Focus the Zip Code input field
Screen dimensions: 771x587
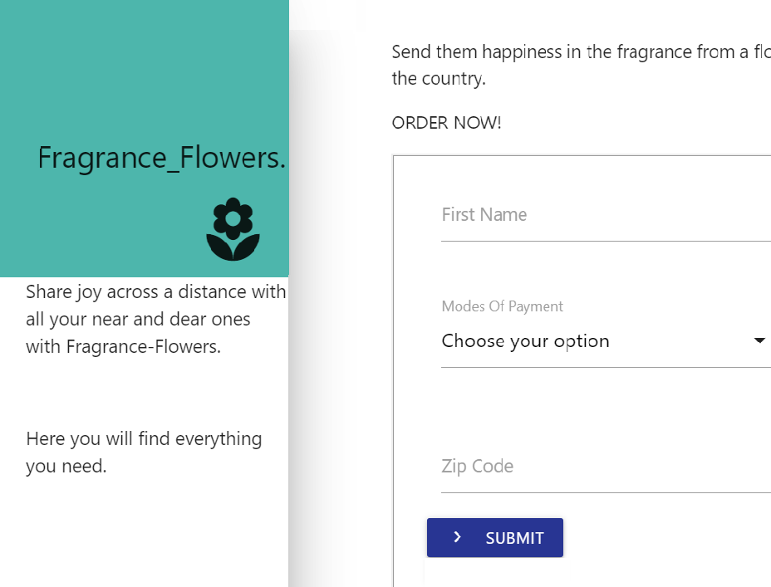606,466
